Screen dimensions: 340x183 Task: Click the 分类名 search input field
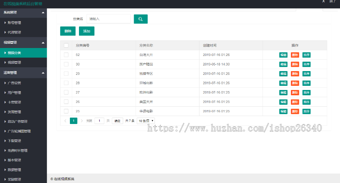click(x=108, y=19)
